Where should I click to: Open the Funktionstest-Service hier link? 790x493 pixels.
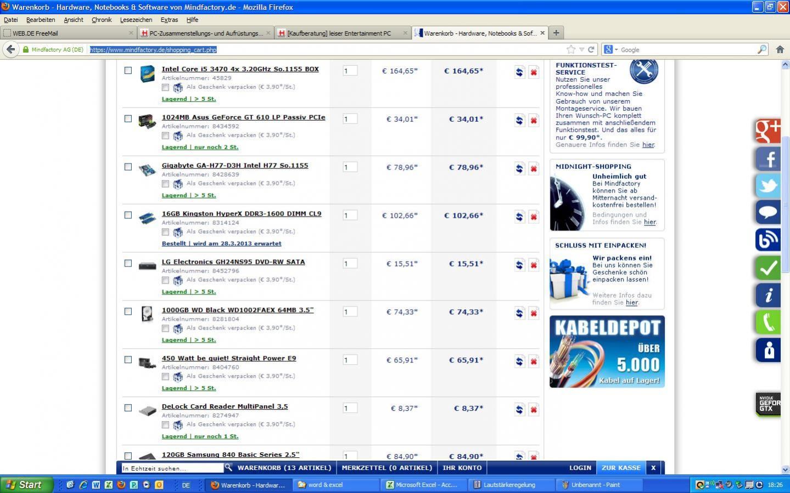pos(648,145)
